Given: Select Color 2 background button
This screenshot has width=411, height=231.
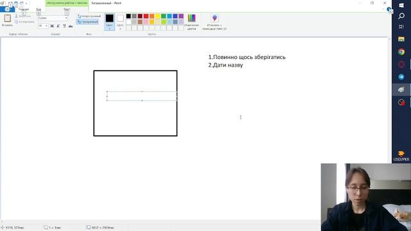Looking at the screenshot, I should tap(120, 22).
